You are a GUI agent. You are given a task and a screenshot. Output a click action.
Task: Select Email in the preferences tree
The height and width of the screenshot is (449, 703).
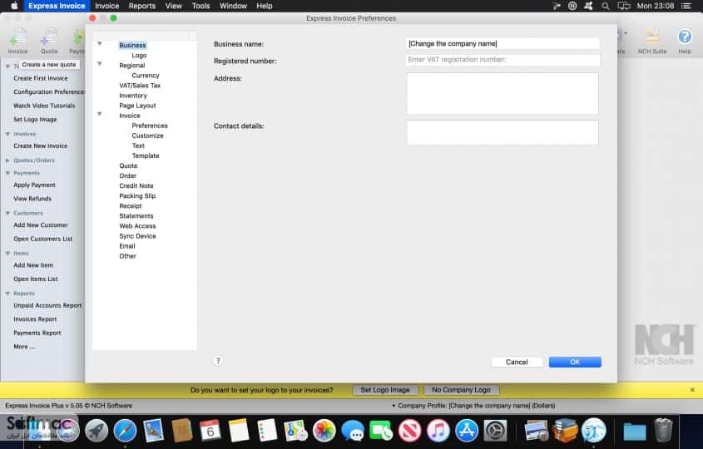(127, 246)
